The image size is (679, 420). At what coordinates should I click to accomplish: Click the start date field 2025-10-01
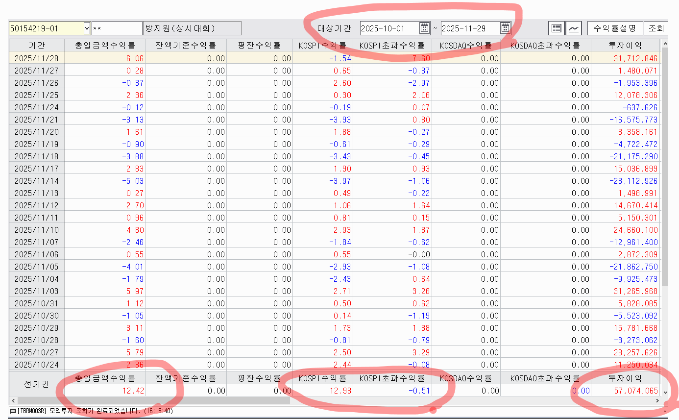(x=389, y=28)
